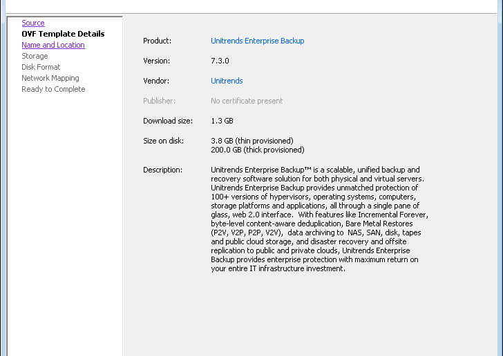Select the OVF Template Details step

[x=63, y=34]
